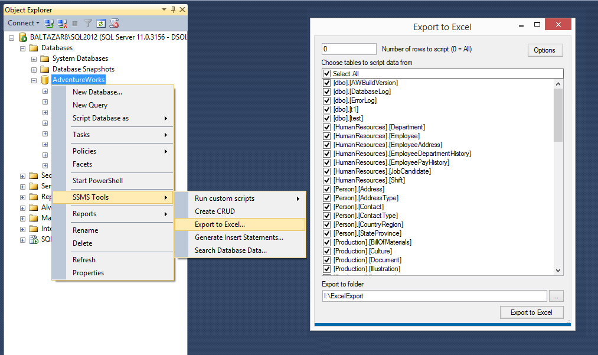Uncheck [Production].[Culture] checkbox
Screen dimensions: 598x355
[x=327, y=251]
